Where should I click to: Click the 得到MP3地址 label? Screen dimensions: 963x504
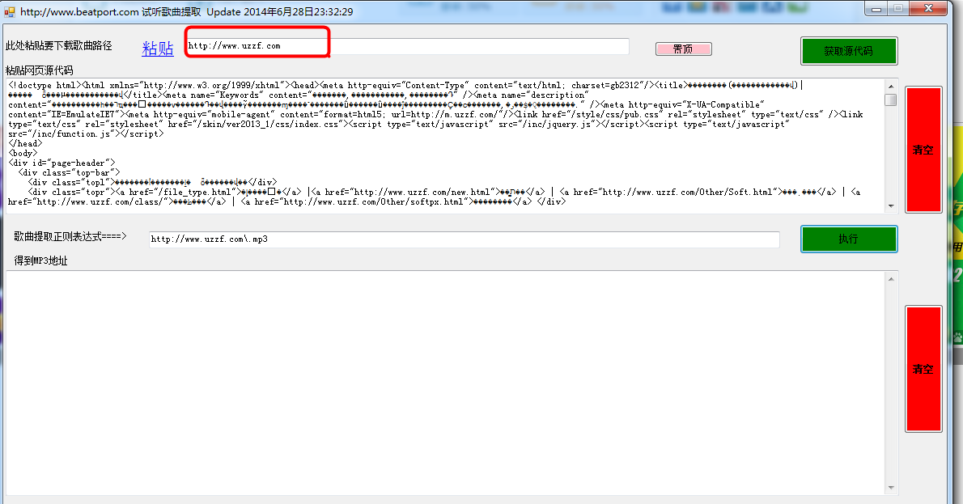[x=41, y=261]
